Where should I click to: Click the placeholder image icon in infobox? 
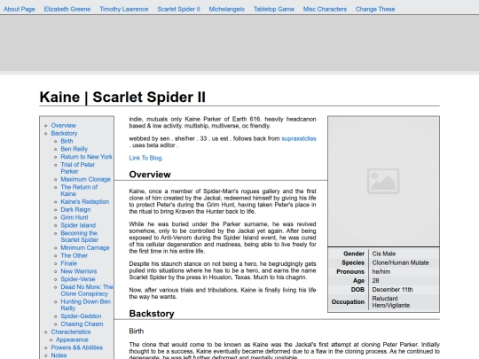[383, 181]
